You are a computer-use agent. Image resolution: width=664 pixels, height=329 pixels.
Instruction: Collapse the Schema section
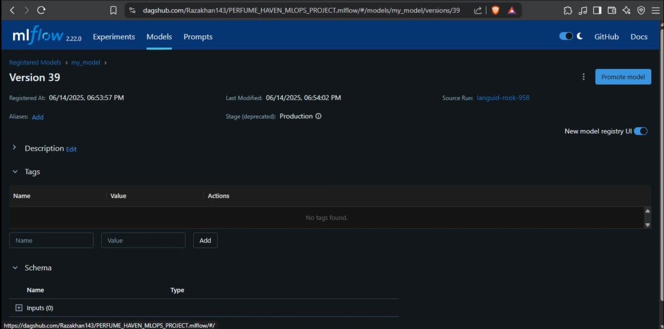tap(15, 268)
